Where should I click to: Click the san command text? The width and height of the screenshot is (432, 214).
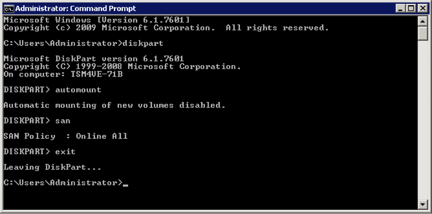(63, 121)
